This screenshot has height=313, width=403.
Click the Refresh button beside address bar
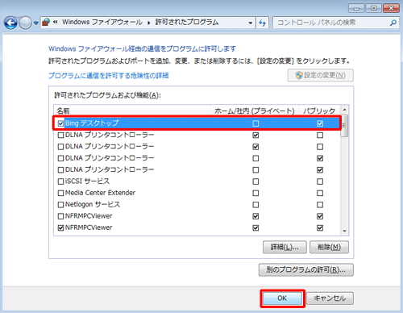[x=262, y=23]
